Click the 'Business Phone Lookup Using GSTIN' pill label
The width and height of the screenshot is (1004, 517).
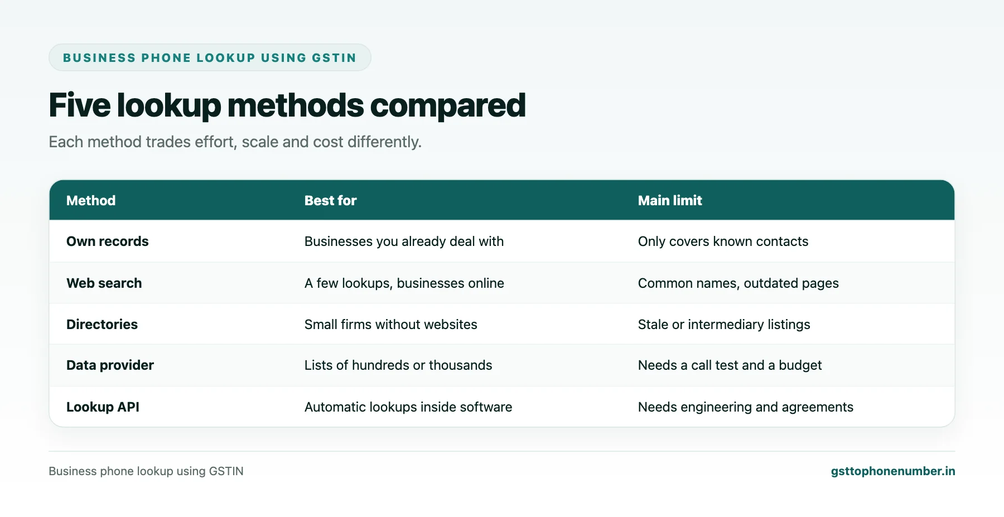click(x=210, y=57)
